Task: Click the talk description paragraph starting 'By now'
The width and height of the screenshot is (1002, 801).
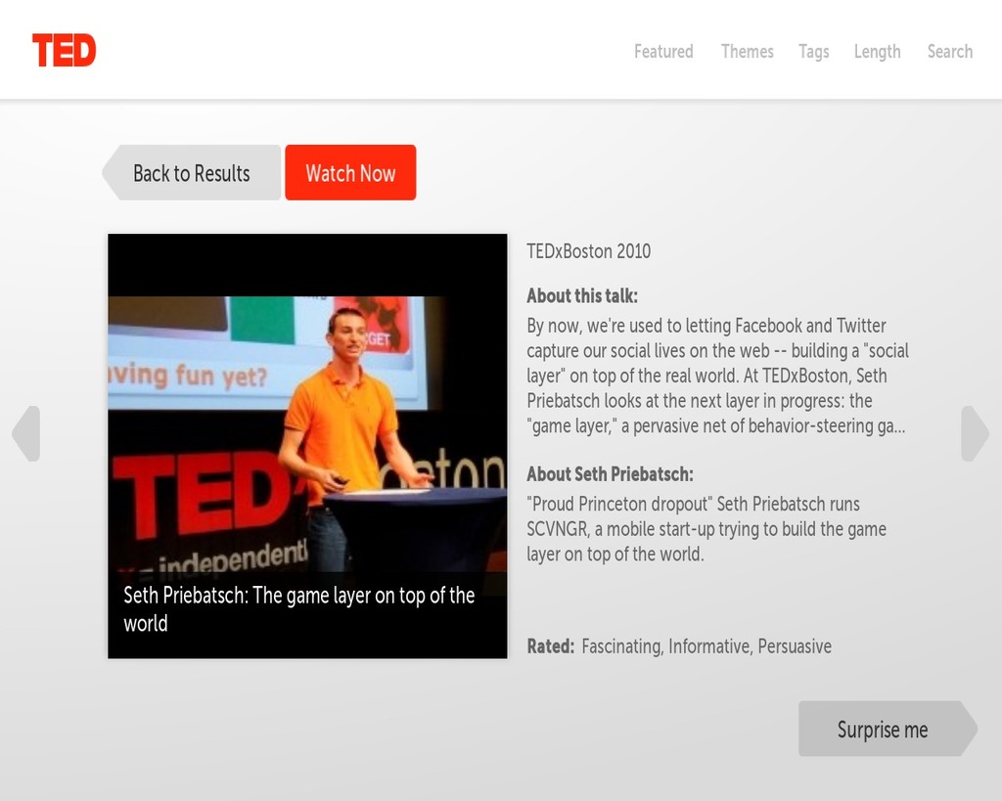Action: (717, 376)
